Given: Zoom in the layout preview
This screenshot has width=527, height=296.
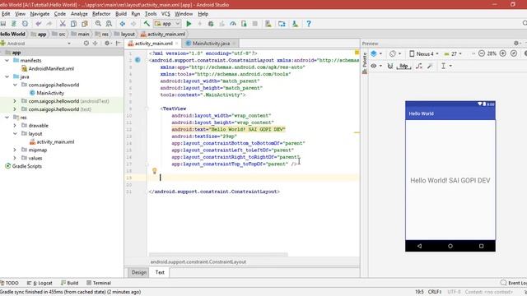Looking at the screenshot, I should pos(503,53).
